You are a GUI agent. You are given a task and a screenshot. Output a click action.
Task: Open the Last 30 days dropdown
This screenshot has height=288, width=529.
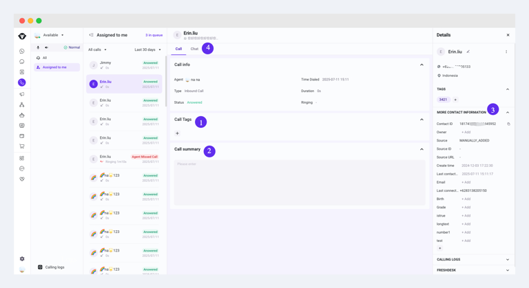(x=147, y=49)
